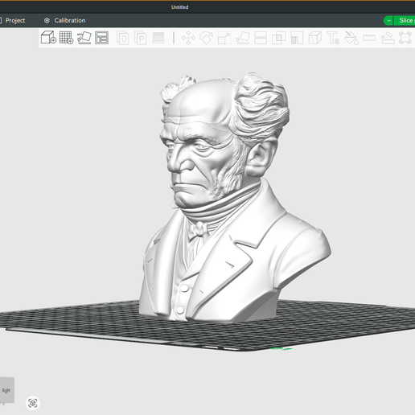Open the Slice options dropdown arrow
The image size is (415, 415).
point(388,21)
